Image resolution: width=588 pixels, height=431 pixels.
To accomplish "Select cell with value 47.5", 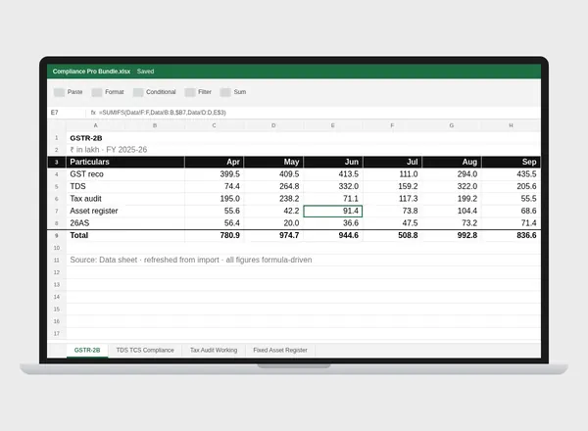I will coord(392,223).
